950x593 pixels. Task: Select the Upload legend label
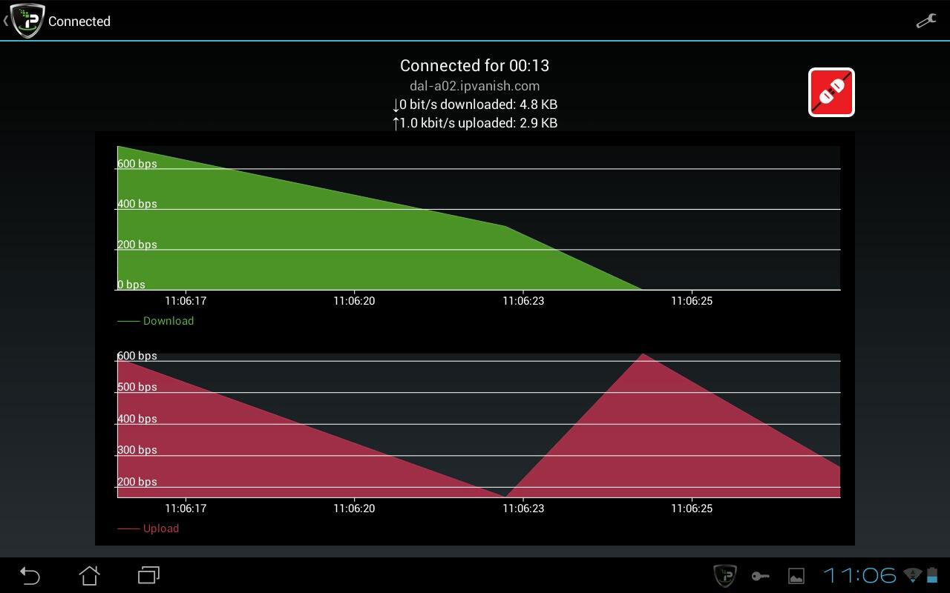coord(160,529)
